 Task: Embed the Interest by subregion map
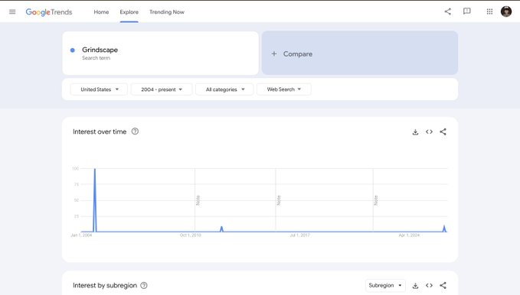click(x=429, y=285)
